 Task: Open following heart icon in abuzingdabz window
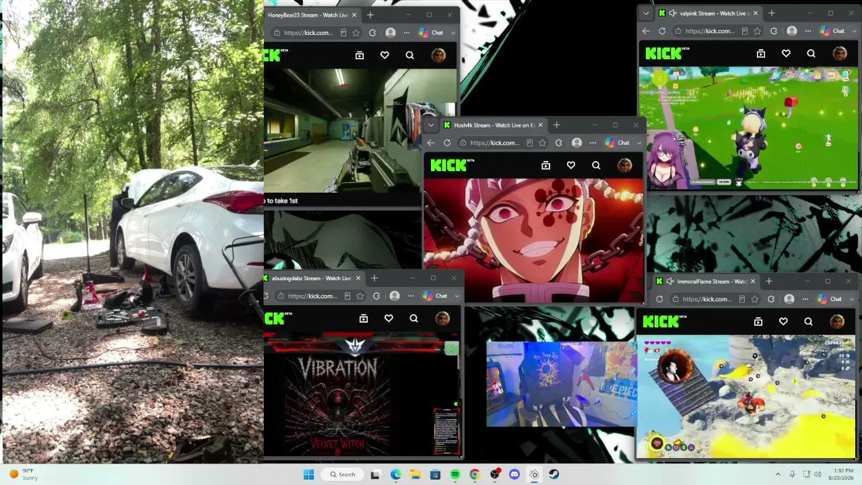pos(389,319)
